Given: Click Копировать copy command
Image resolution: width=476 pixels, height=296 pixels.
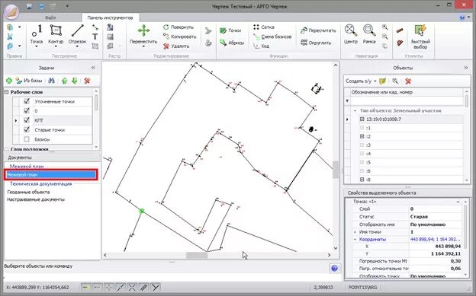Looking at the screenshot, I should (180, 37).
